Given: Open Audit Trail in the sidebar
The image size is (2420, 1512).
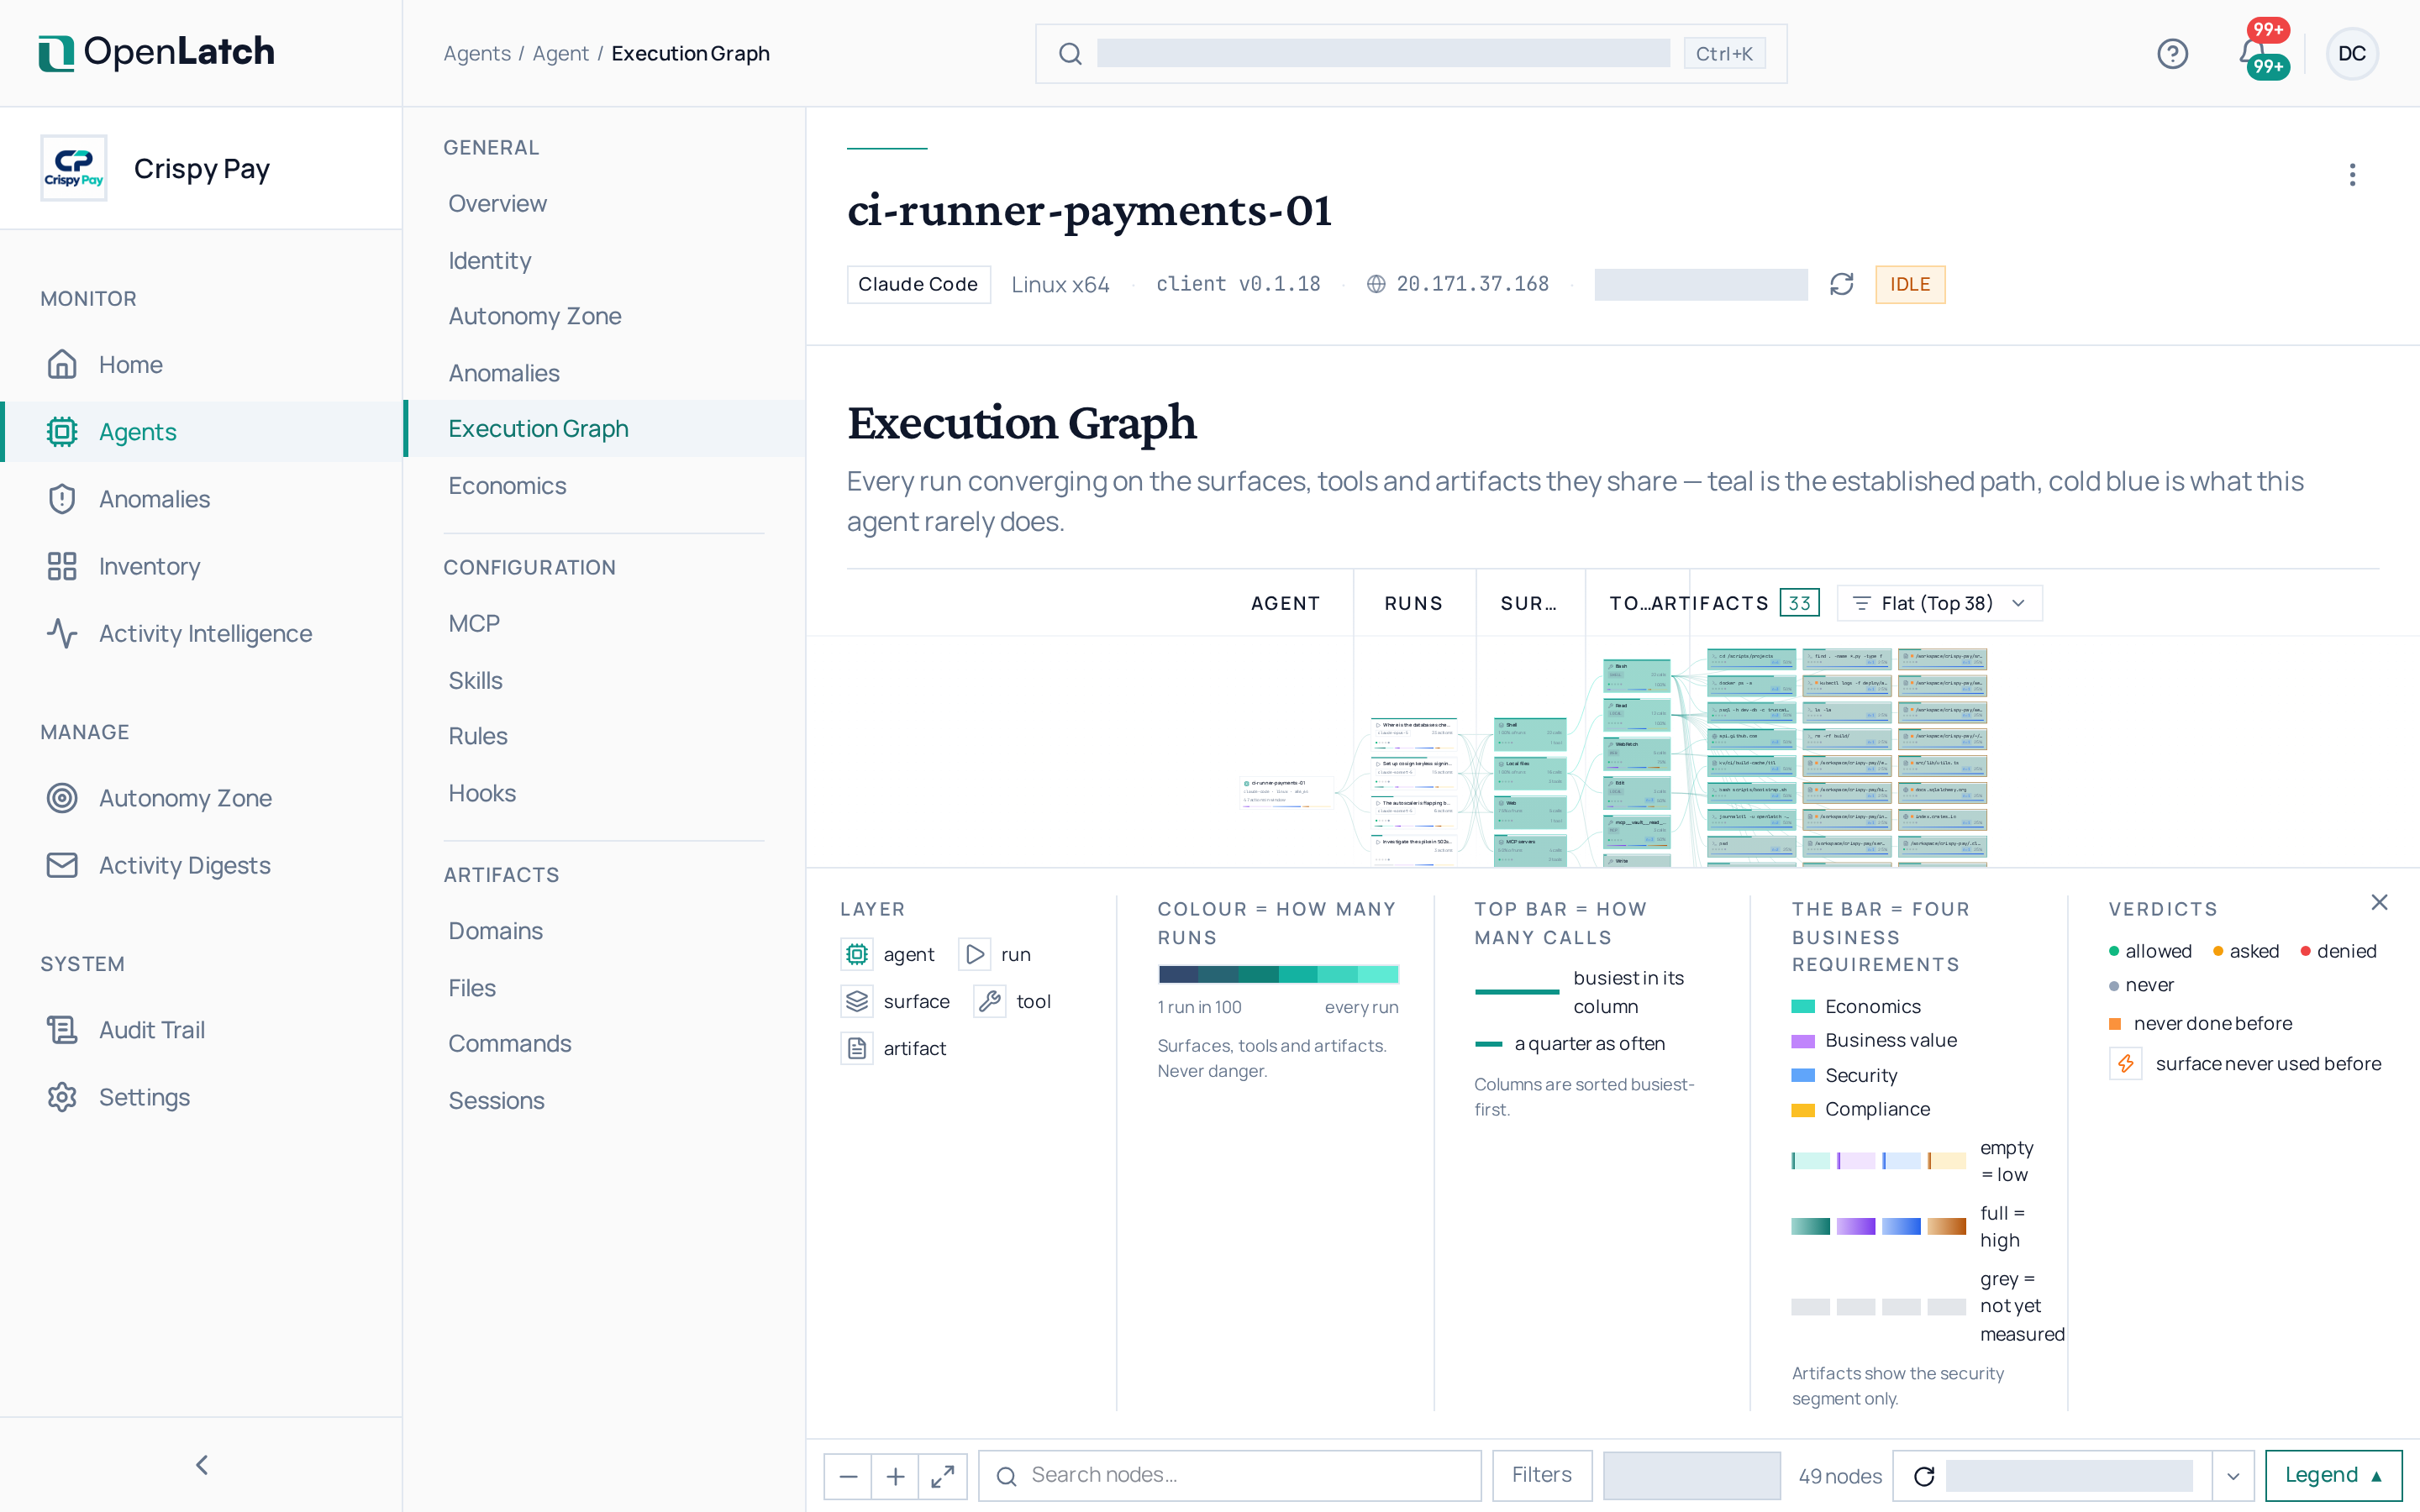Looking at the screenshot, I should (201, 1030).
